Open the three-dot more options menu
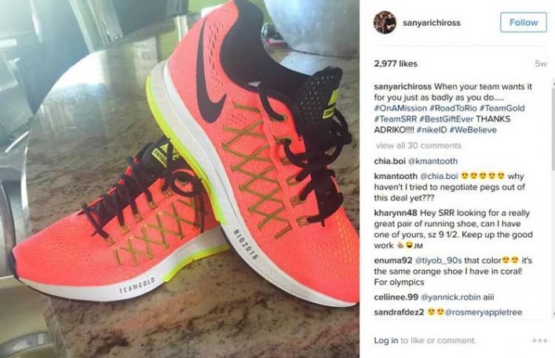The height and width of the screenshot is (358, 555). [x=540, y=340]
